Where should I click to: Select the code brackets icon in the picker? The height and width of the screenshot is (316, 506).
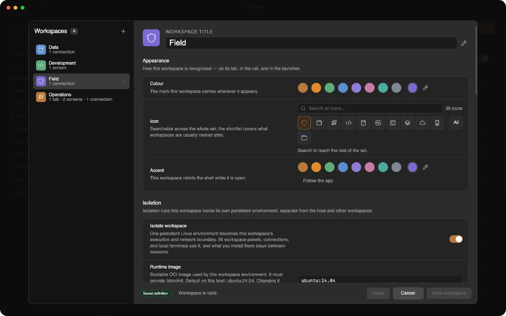348,123
